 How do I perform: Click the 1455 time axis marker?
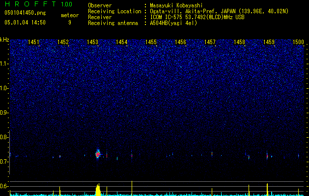(151, 42)
